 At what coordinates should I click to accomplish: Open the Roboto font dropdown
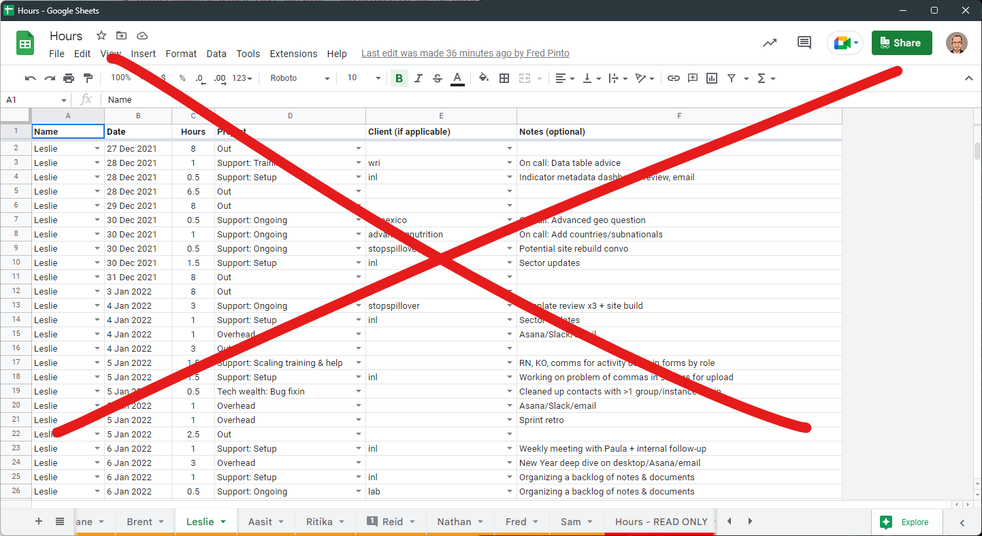pyautogui.click(x=299, y=78)
